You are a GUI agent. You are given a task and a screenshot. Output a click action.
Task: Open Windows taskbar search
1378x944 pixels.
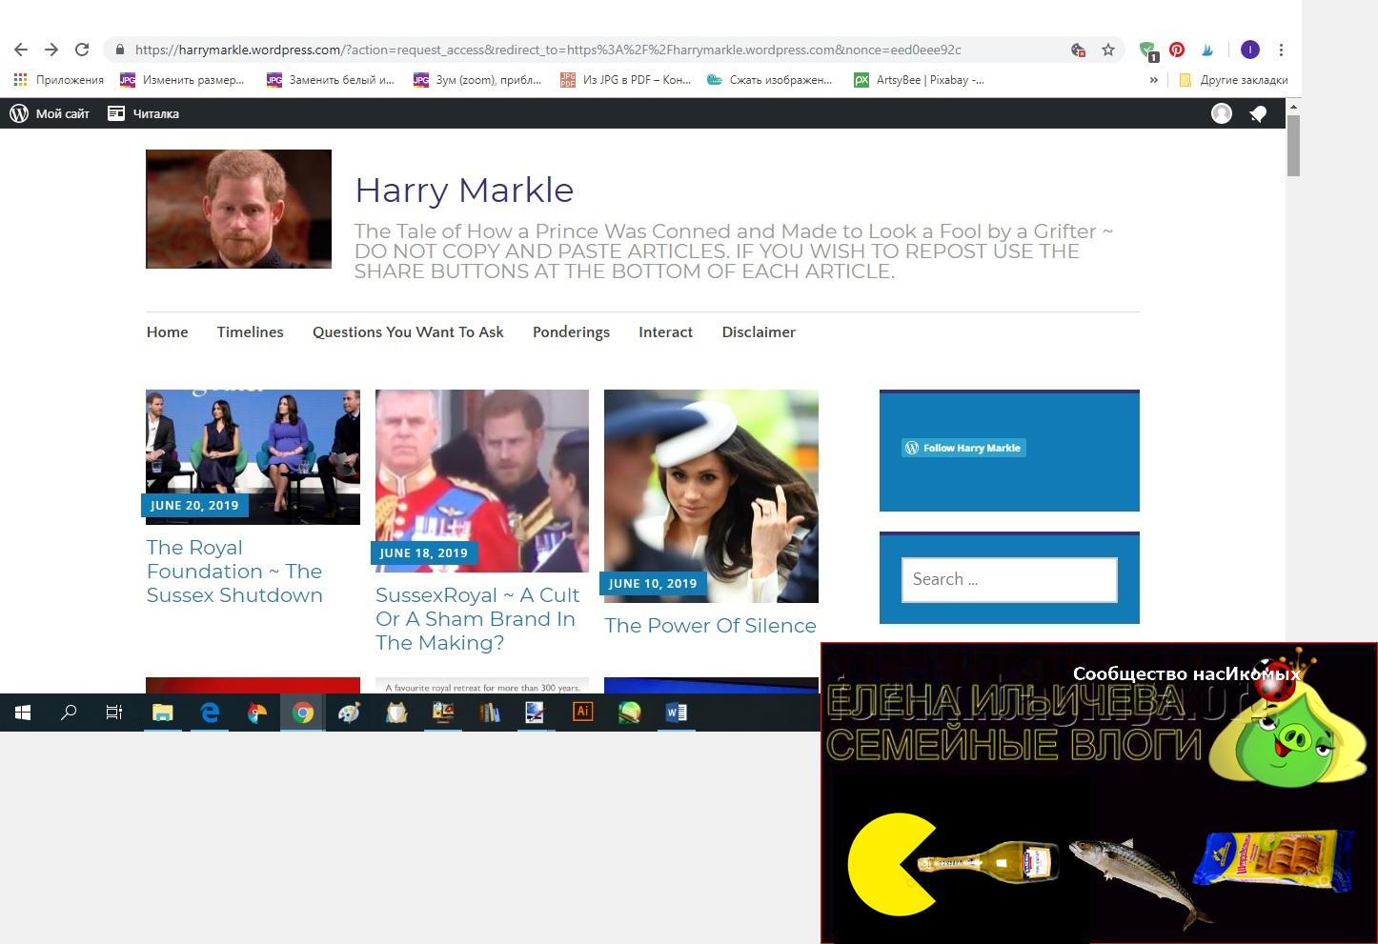(69, 713)
